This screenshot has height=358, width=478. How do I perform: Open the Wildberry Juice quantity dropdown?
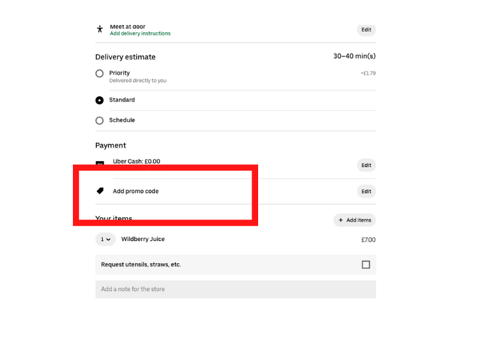[106, 239]
